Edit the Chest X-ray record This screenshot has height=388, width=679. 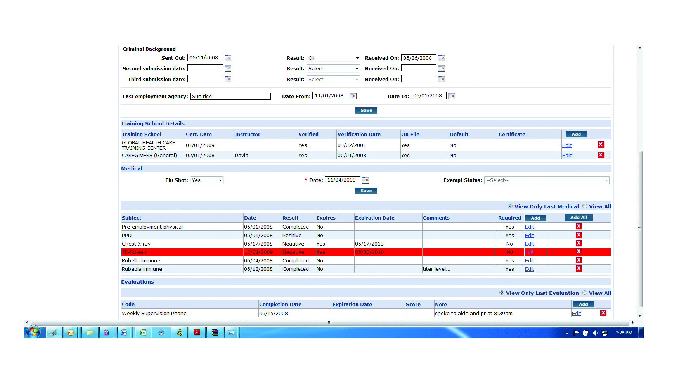pos(529,244)
